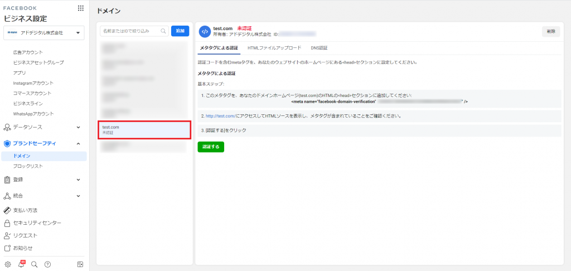Open ビジネスアセットグループ in the sidebar
571x271 pixels.
(x=38, y=62)
